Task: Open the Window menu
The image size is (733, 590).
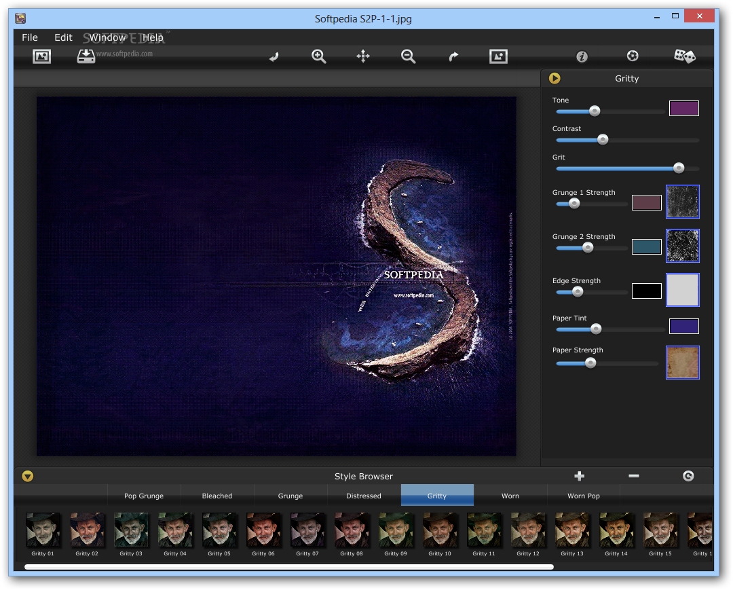Action: tap(108, 37)
